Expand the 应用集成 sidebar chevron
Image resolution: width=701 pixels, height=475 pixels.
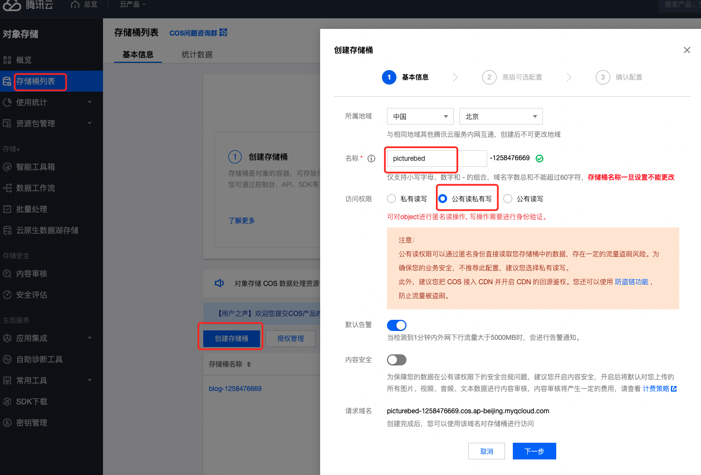click(90, 338)
